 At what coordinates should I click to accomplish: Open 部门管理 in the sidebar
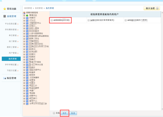[13, 41]
